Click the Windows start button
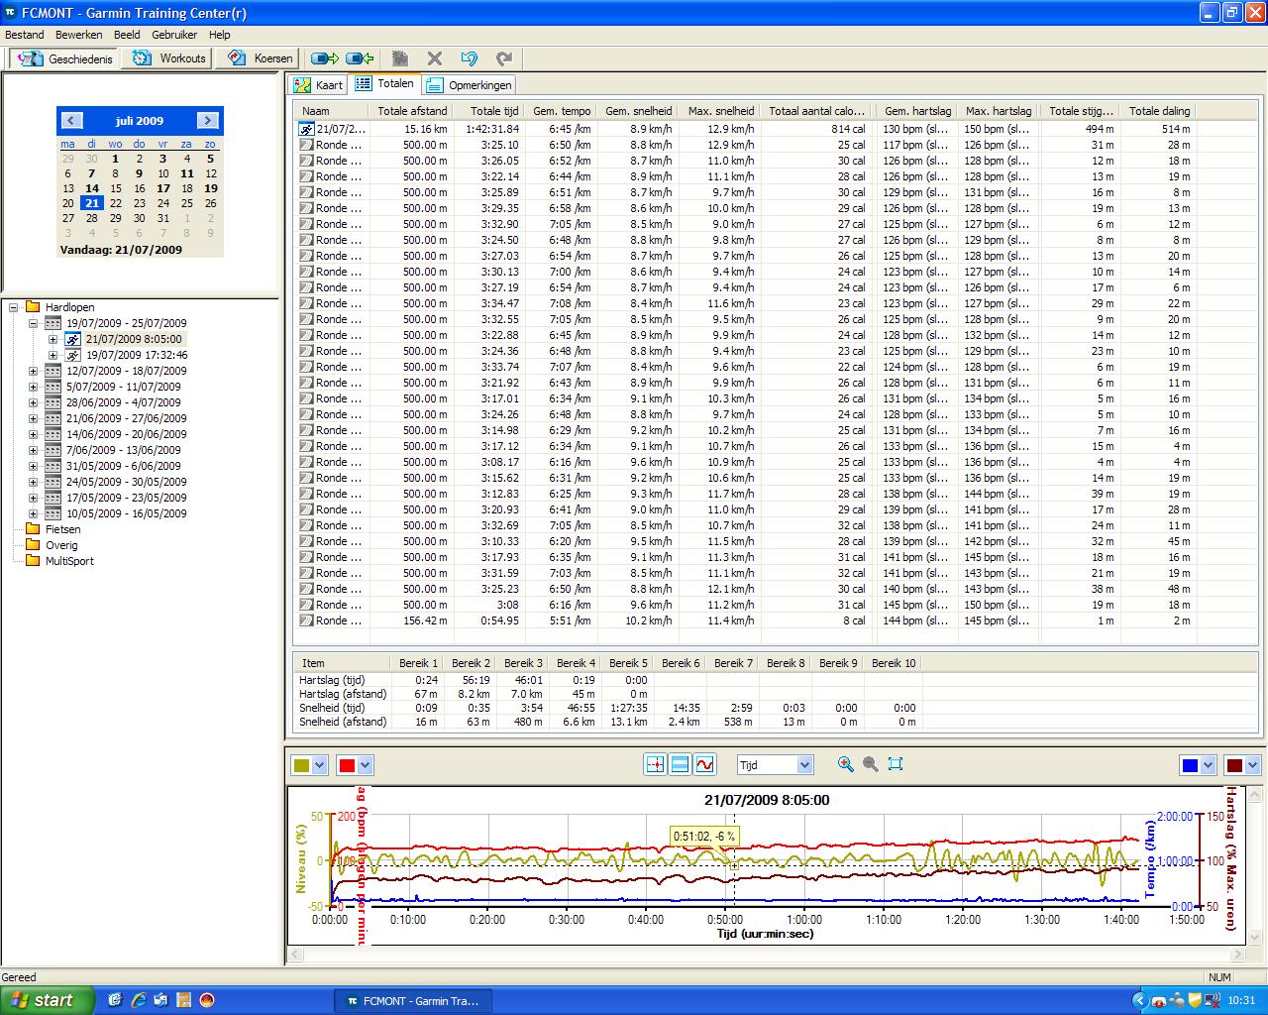 pyautogui.click(x=48, y=1001)
